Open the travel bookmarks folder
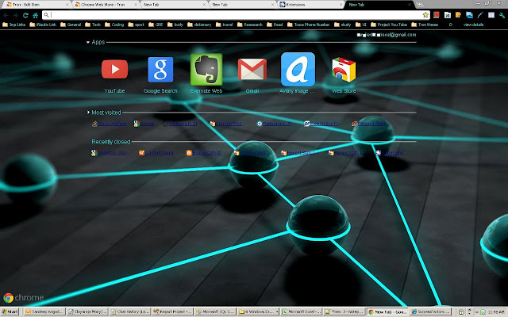508x317 pixels. [224, 25]
